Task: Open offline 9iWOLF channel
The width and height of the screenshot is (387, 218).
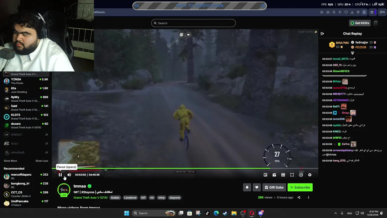Action: click(x=26, y=134)
